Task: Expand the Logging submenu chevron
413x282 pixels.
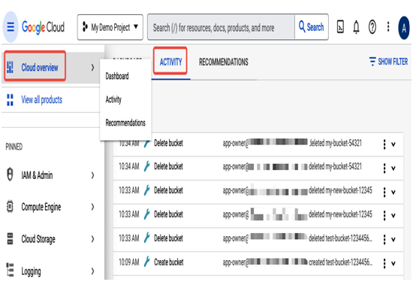Action: tap(92, 271)
